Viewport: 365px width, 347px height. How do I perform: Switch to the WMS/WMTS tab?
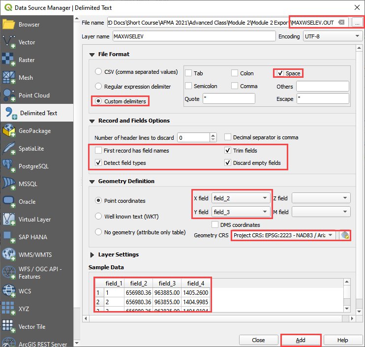point(34,254)
